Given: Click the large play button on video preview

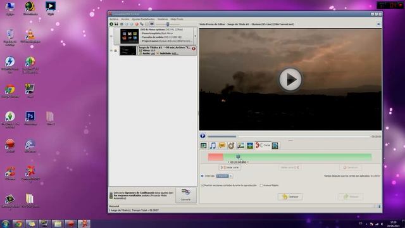Looking at the screenshot, I should 290,79.
